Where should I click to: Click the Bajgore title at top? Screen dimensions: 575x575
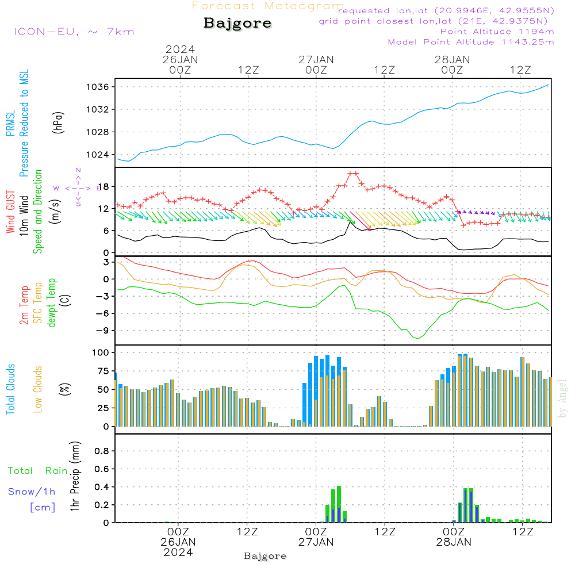(x=237, y=23)
